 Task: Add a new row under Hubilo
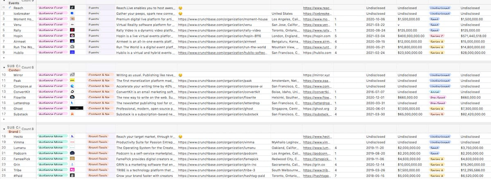click(x=4, y=58)
